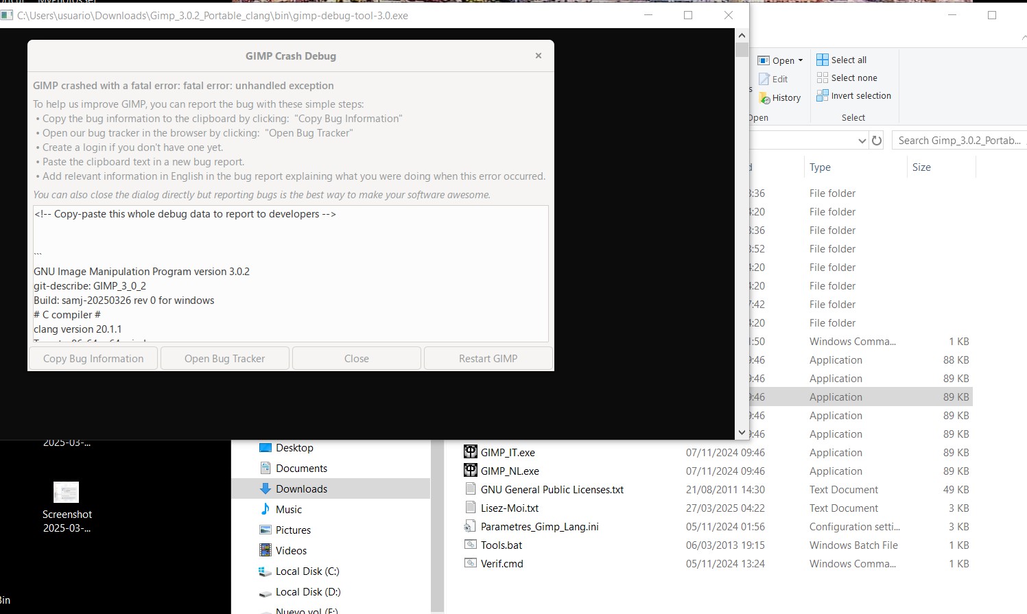Click History in Explorer ribbon

780,97
